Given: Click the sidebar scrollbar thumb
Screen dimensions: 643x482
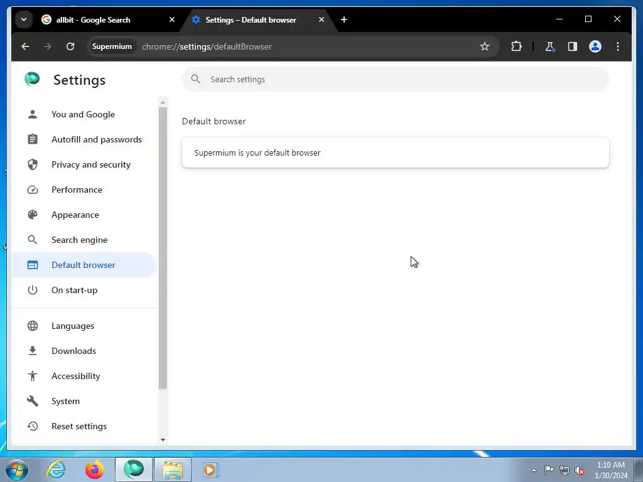Looking at the screenshot, I should click(163, 248).
